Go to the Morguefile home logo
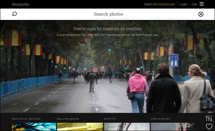 click(x=20, y=4)
